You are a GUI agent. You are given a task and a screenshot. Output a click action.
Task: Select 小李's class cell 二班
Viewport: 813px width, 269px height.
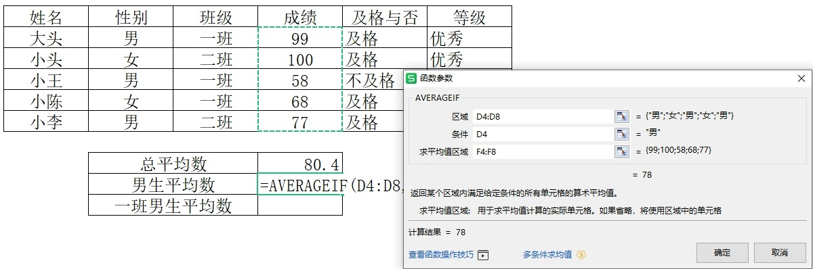coord(215,122)
